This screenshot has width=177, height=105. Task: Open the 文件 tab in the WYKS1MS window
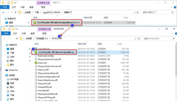[6, 33]
